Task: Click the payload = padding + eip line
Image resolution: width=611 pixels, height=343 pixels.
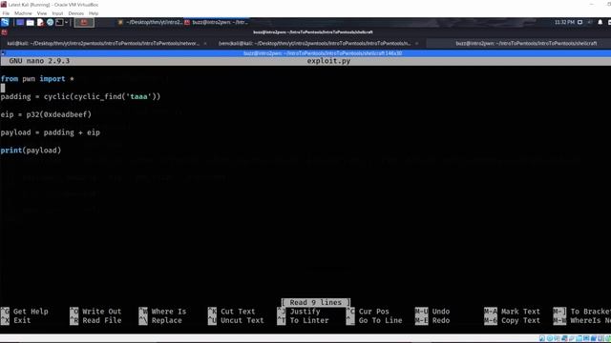Action: click(x=51, y=132)
